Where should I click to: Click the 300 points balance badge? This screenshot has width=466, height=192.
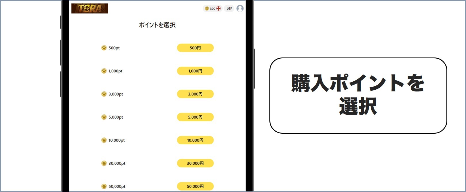pyautogui.click(x=213, y=9)
